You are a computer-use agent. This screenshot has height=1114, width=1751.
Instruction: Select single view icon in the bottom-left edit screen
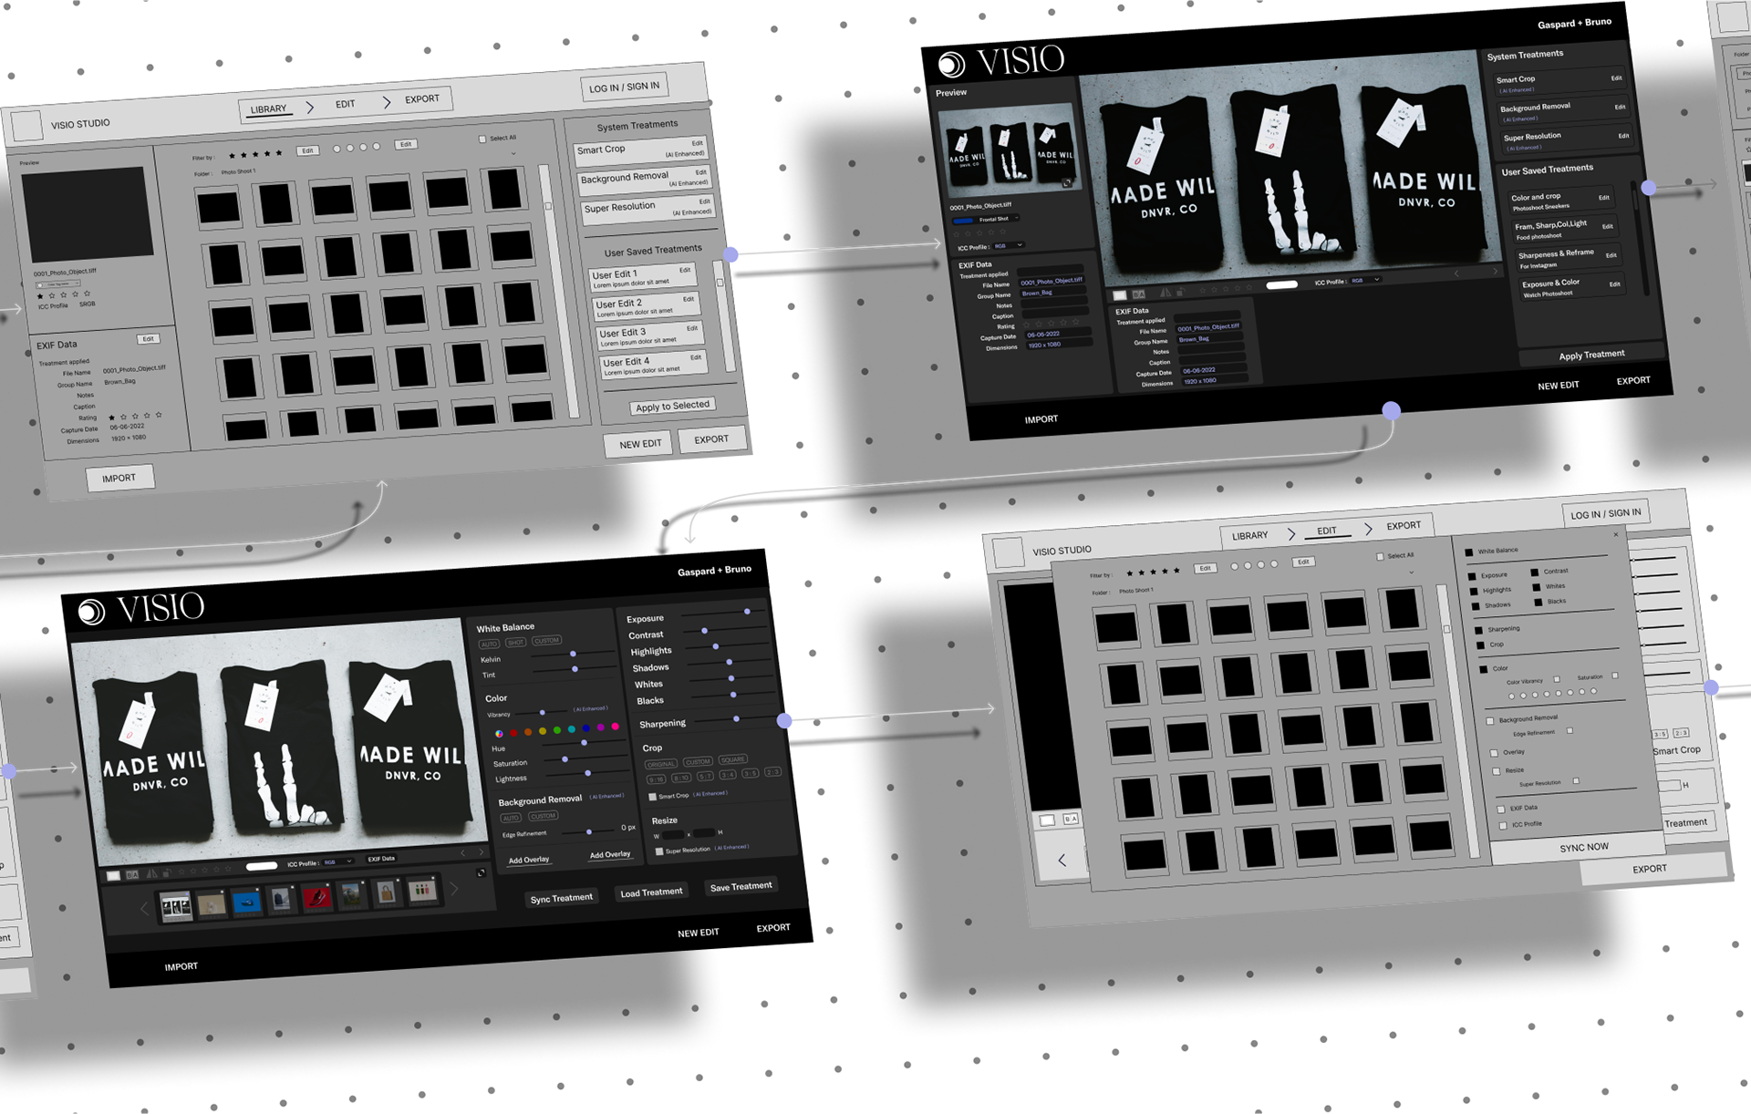click(113, 875)
